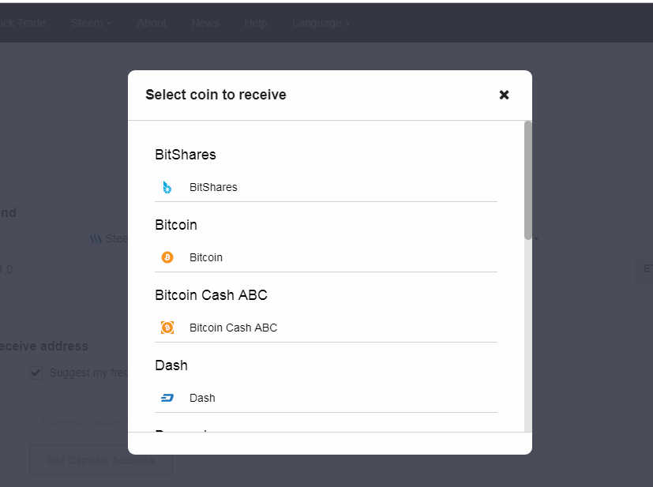653x487 pixels.
Task: Click the coin list scrollbar thumb
Action: pyautogui.click(x=527, y=180)
